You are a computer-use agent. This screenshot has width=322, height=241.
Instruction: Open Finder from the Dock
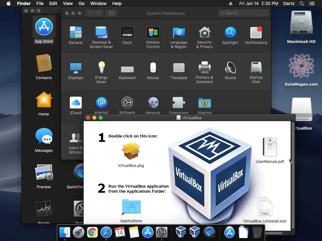pos(65,233)
